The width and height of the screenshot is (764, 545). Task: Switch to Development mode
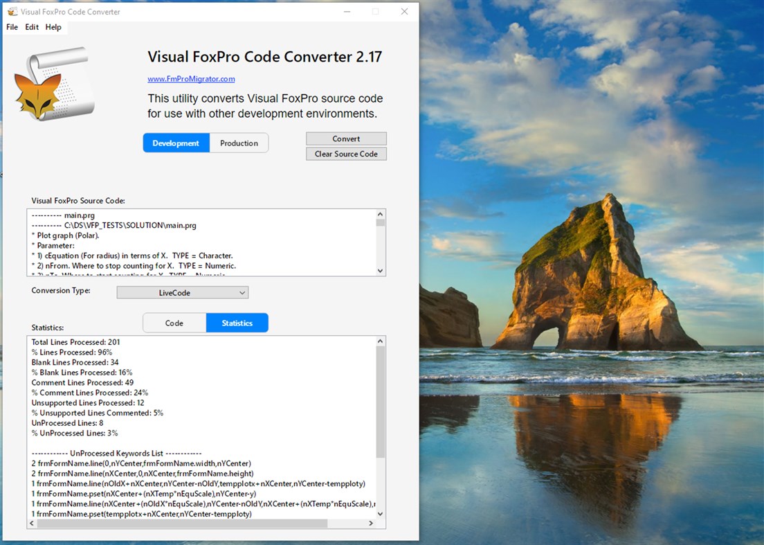click(x=176, y=143)
